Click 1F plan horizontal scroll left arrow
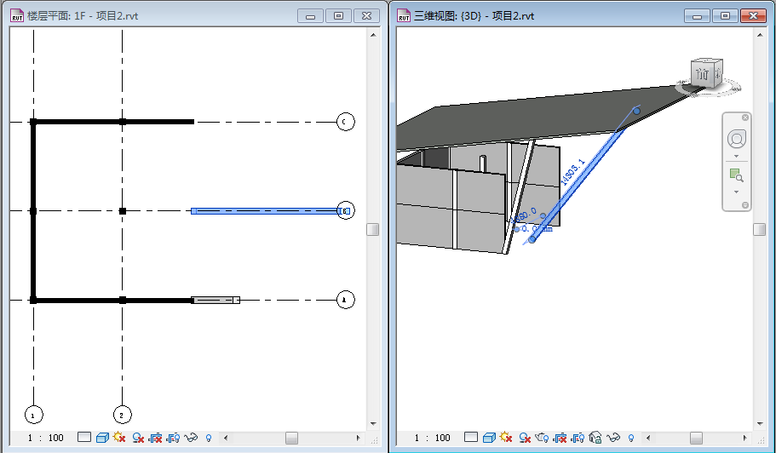The image size is (776, 453). click(226, 438)
